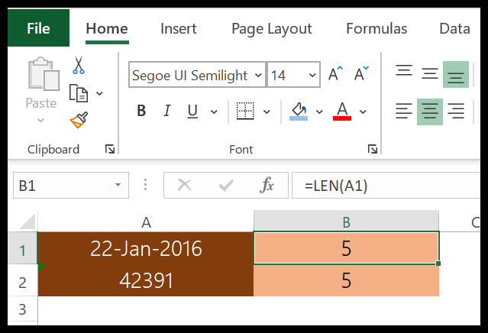Click the green error indicator in A2

[x=41, y=267]
